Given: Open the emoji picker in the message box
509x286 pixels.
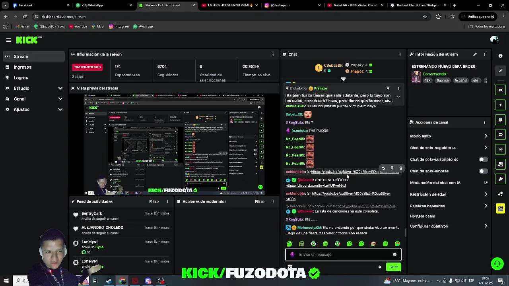Looking at the screenshot, I should point(394,255).
